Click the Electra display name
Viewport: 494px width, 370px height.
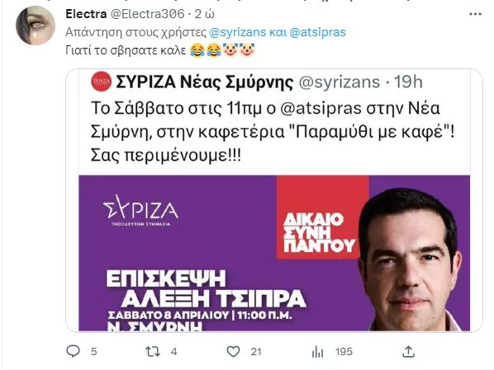(86, 14)
